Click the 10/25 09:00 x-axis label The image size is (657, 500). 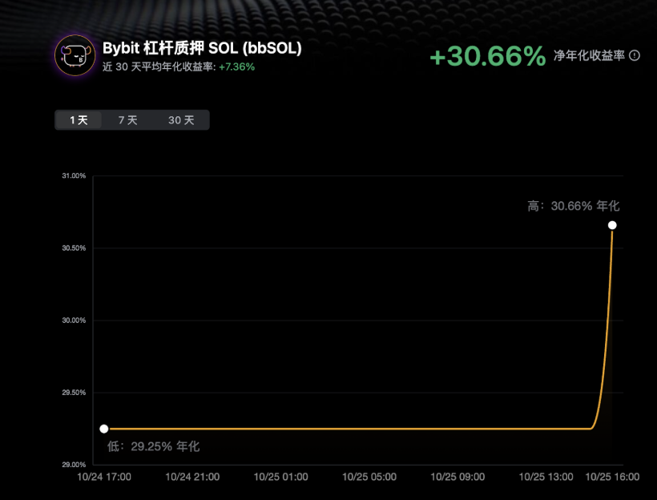[x=457, y=477]
